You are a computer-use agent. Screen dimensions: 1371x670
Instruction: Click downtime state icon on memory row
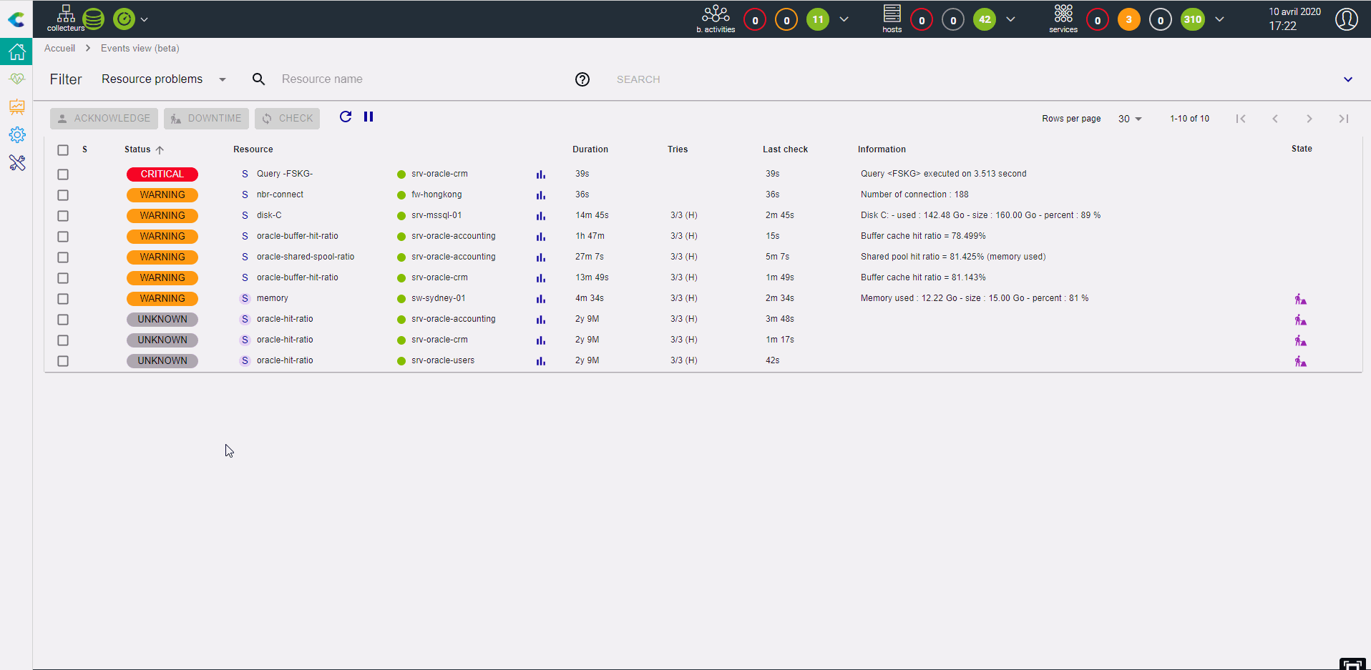click(1300, 299)
